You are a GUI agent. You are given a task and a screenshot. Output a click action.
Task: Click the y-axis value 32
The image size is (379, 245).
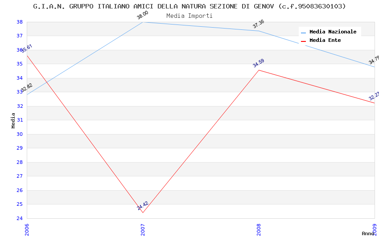click(20, 106)
